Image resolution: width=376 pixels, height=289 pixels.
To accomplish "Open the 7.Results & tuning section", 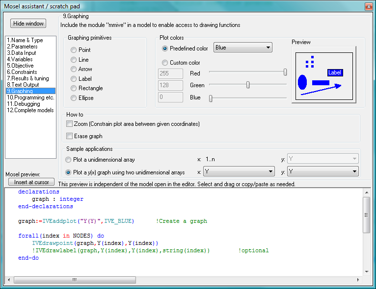I will (27, 78).
